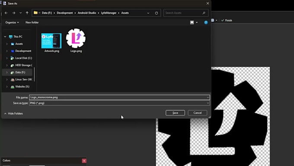Select Development in navigation pane

23,51
